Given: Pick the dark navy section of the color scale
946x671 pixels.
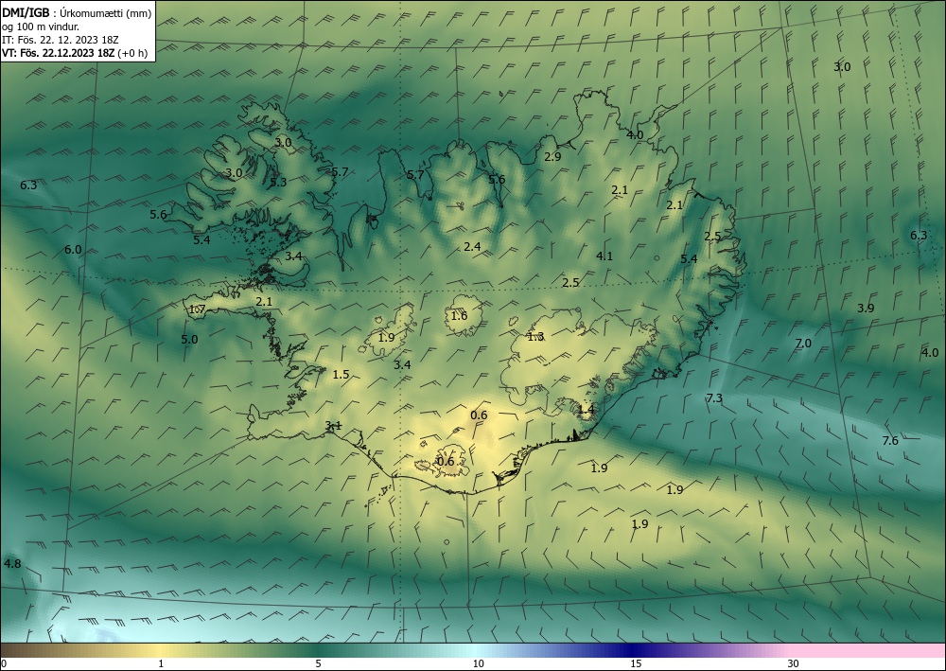Looking at the screenshot, I should [634, 650].
